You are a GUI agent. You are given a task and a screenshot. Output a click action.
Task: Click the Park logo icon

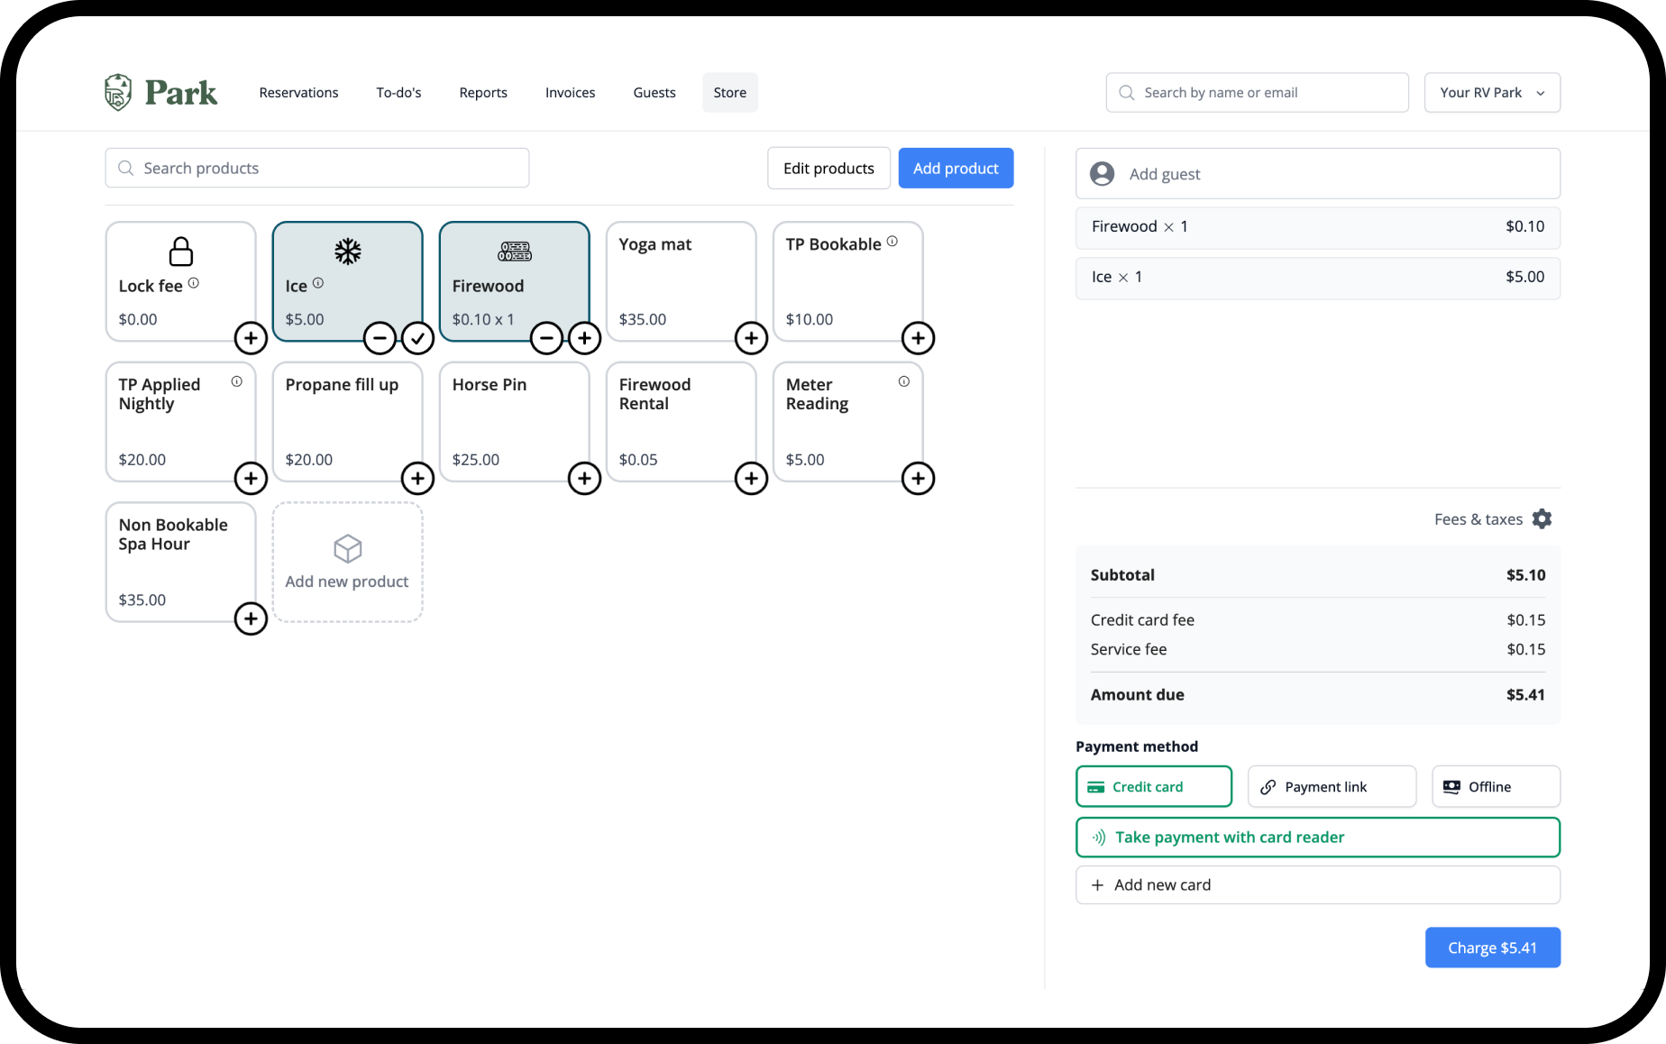pos(118,92)
